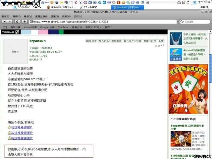Image resolution: width=212 pixels, height=159 pixels.
Task: Select the green theme color swatch
Action: (61, 32)
